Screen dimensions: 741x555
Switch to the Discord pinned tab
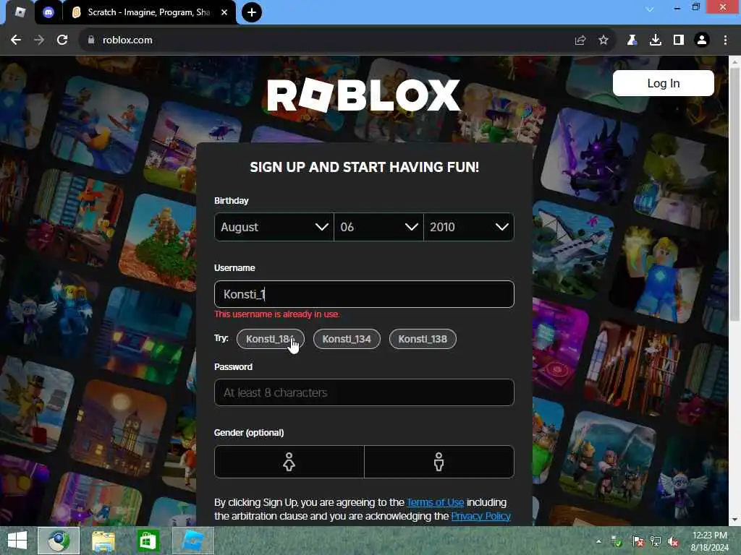(48, 12)
